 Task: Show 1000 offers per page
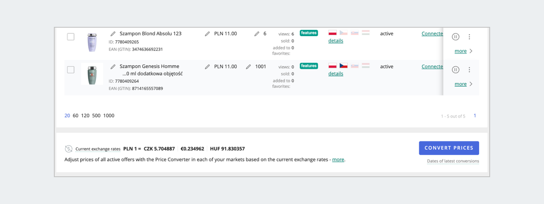(109, 116)
